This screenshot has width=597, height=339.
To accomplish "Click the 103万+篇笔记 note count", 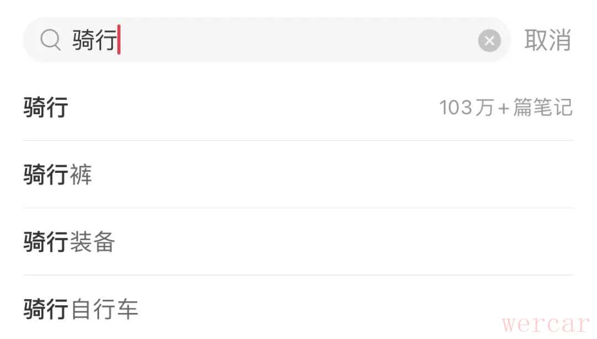I will click(506, 107).
